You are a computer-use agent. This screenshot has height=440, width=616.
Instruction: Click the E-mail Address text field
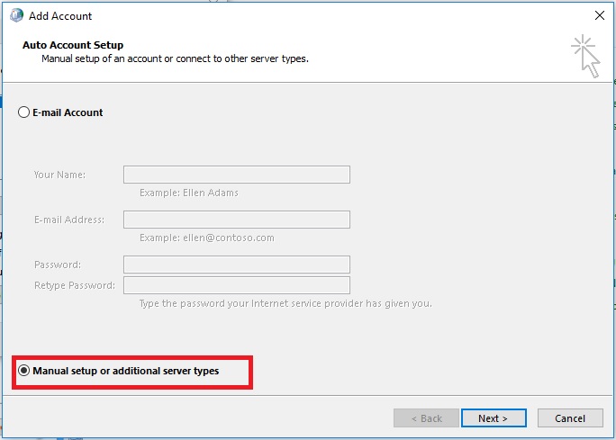tap(237, 220)
